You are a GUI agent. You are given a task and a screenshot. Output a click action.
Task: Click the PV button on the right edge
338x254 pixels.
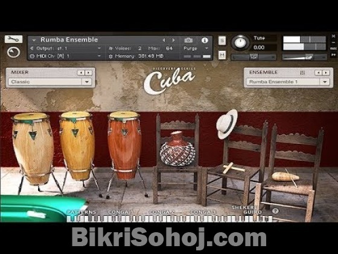tap(333, 55)
